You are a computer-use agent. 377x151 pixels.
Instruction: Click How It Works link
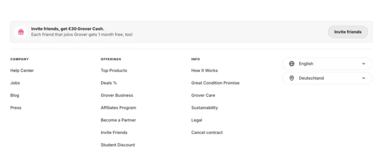204,71
